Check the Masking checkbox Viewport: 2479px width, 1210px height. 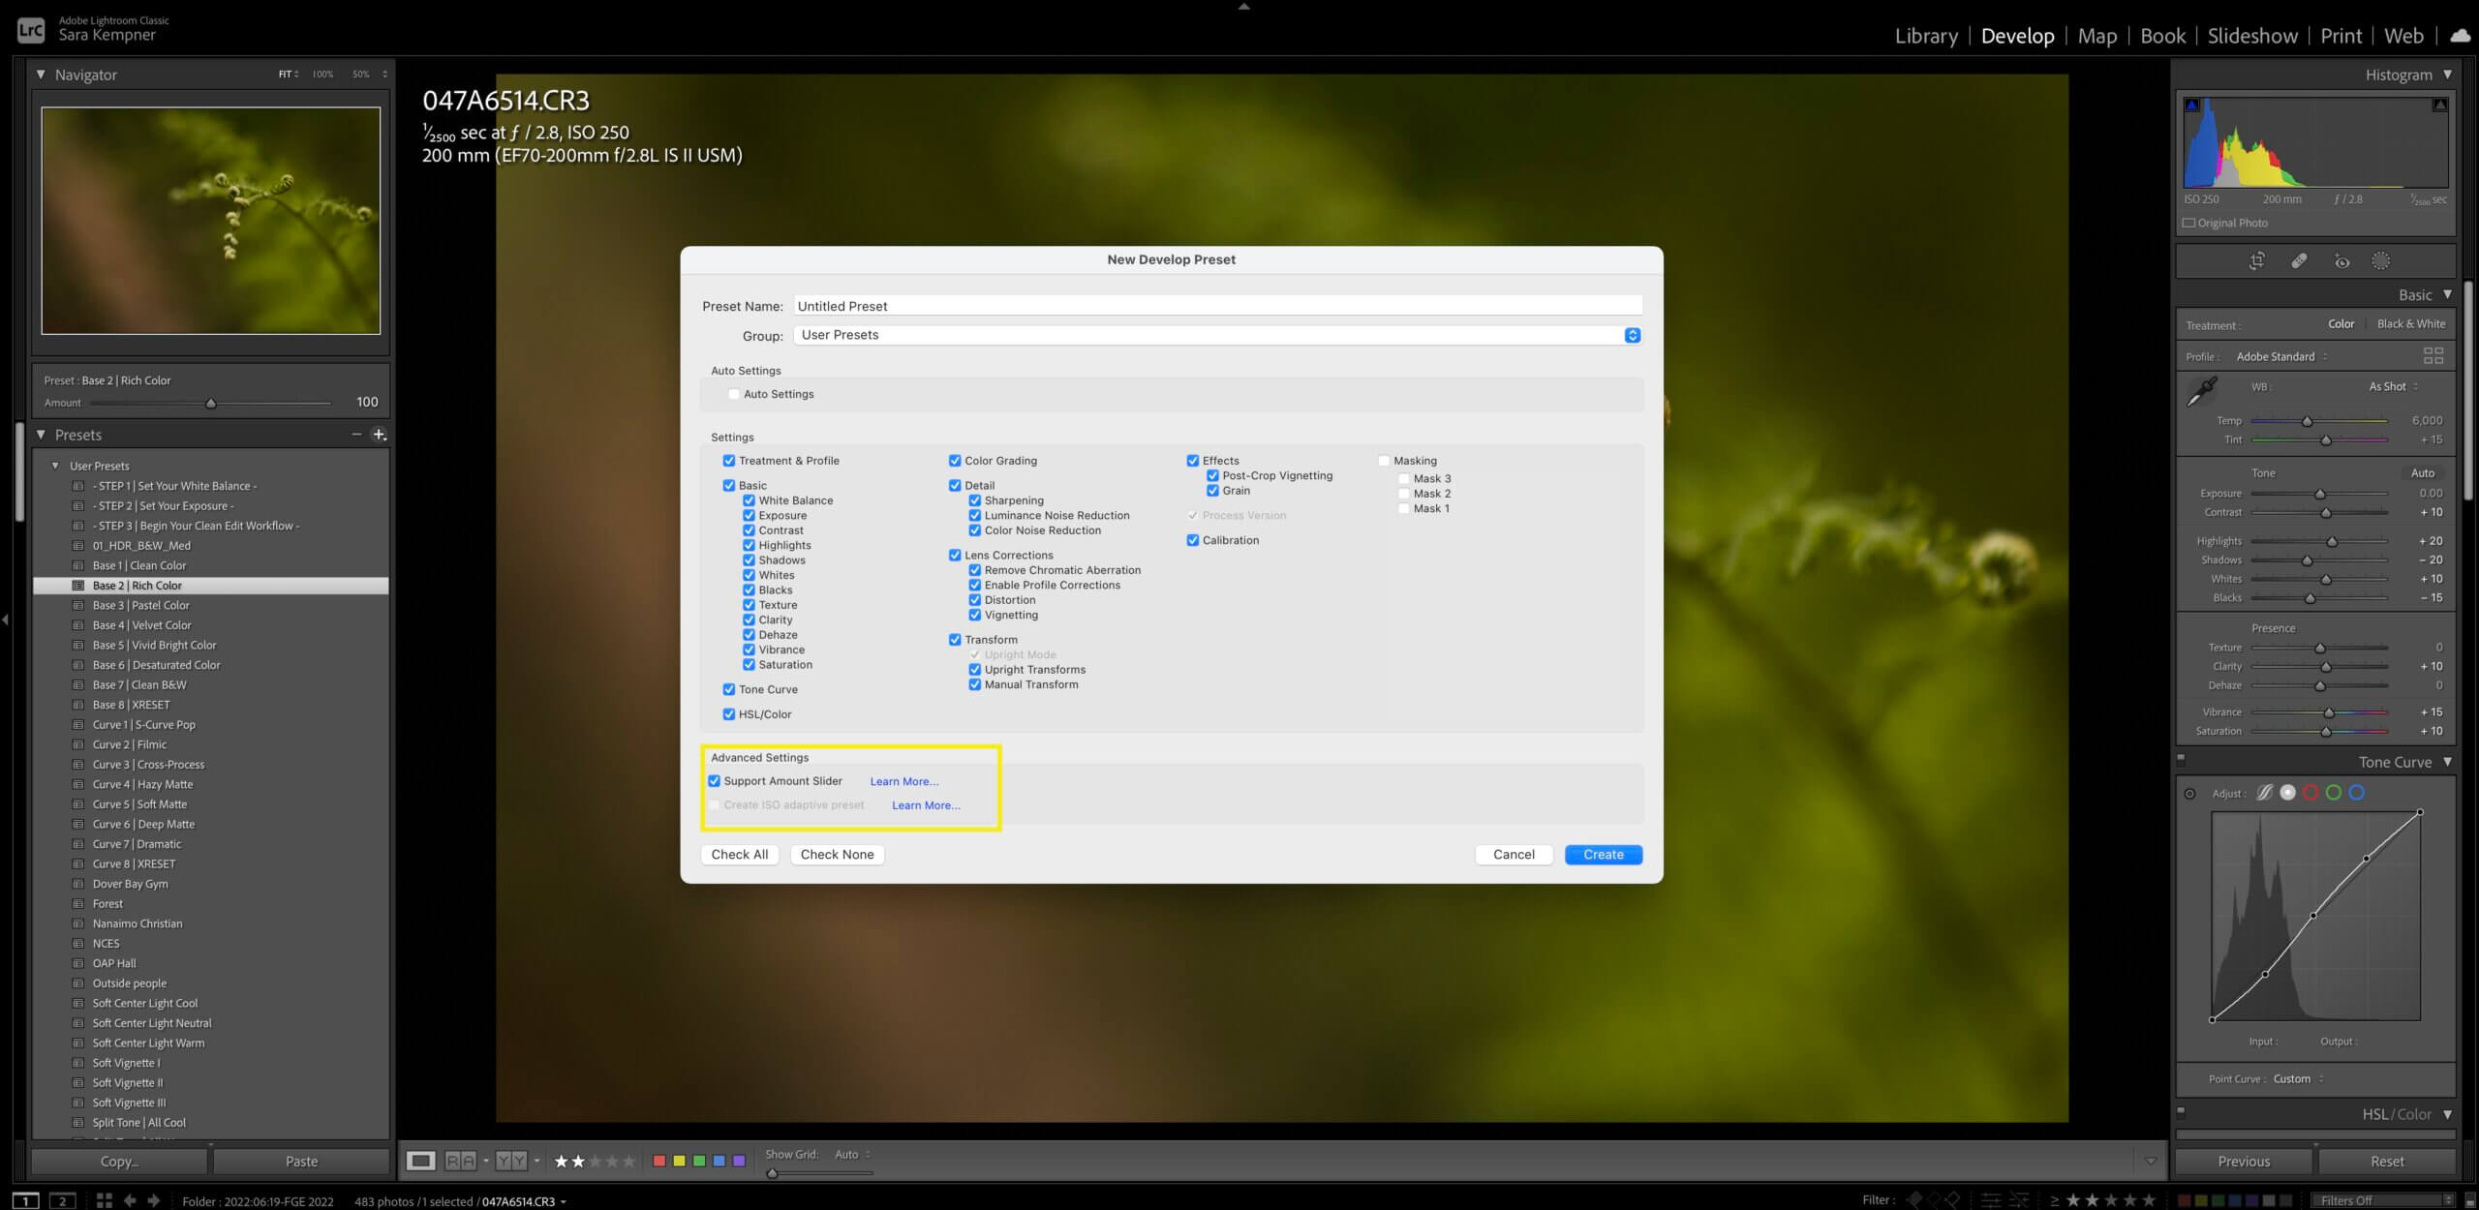click(x=1384, y=461)
